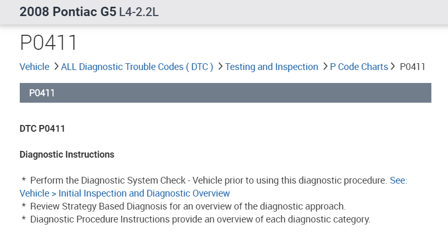Click the P0411 breadcrumb item
This screenshot has width=448, height=237.
pos(413,67)
